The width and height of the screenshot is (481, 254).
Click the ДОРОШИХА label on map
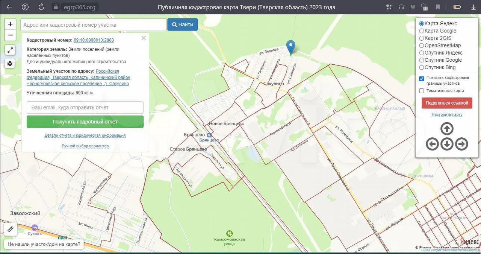pos(423,176)
